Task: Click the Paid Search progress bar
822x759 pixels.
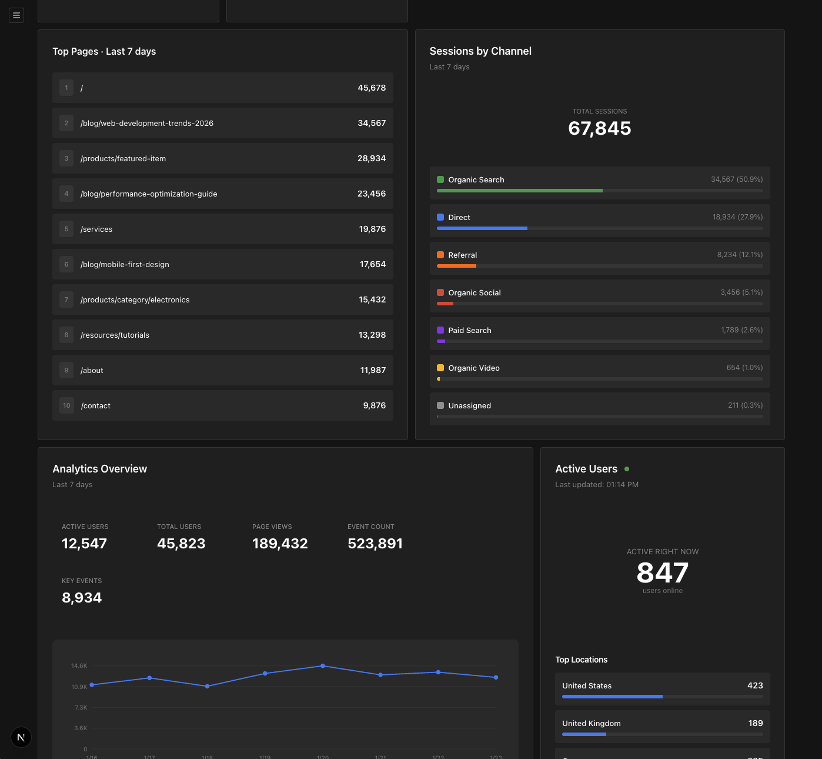Action: [x=600, y=341]
